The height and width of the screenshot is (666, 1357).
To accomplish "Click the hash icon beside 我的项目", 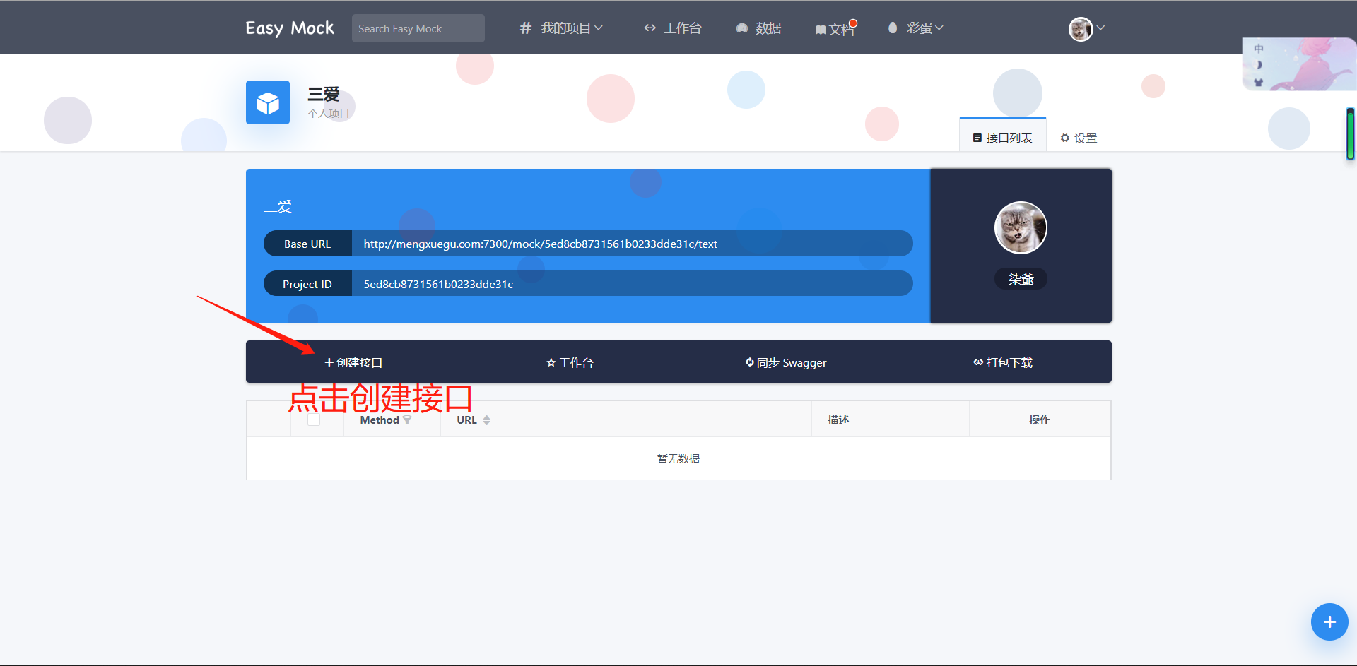I will [525, 28].
